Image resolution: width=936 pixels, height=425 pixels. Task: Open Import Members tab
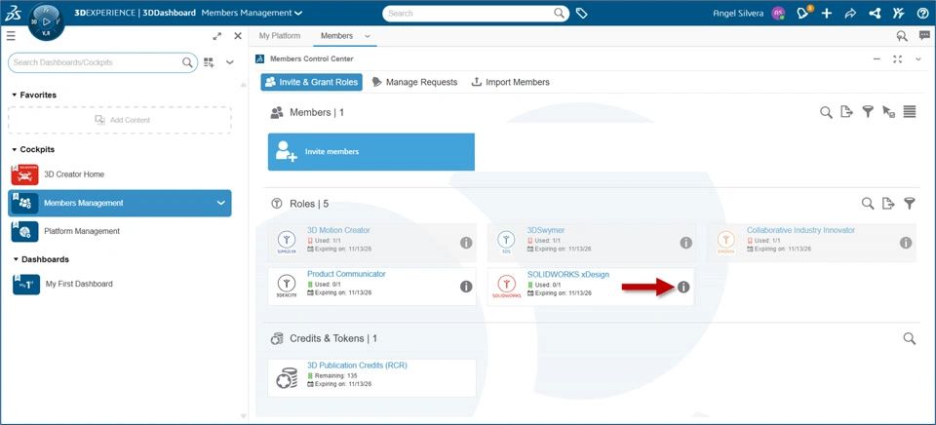(510, 82)
